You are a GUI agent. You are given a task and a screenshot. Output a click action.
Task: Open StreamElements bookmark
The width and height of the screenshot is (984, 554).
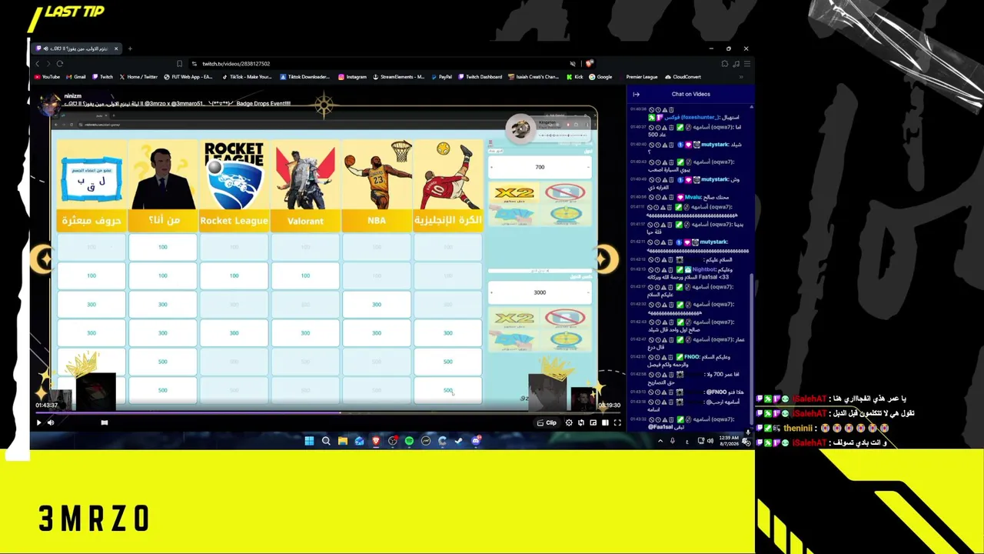[398, 77]
